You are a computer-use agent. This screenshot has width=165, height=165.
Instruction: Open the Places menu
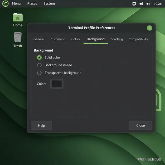pos(32,4)
